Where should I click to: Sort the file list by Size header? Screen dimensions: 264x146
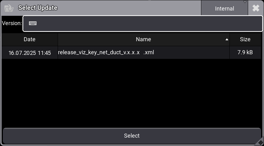click(x=245, y=39)
